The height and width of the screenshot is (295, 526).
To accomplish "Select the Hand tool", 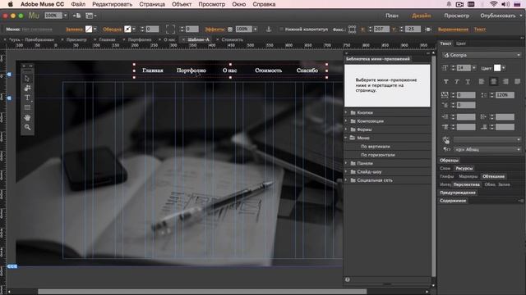I will coord(27,117).
